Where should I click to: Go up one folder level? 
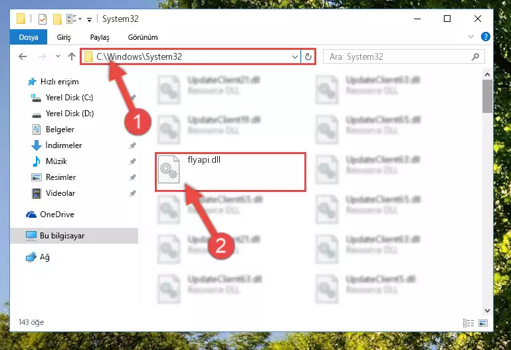(72, 56)
